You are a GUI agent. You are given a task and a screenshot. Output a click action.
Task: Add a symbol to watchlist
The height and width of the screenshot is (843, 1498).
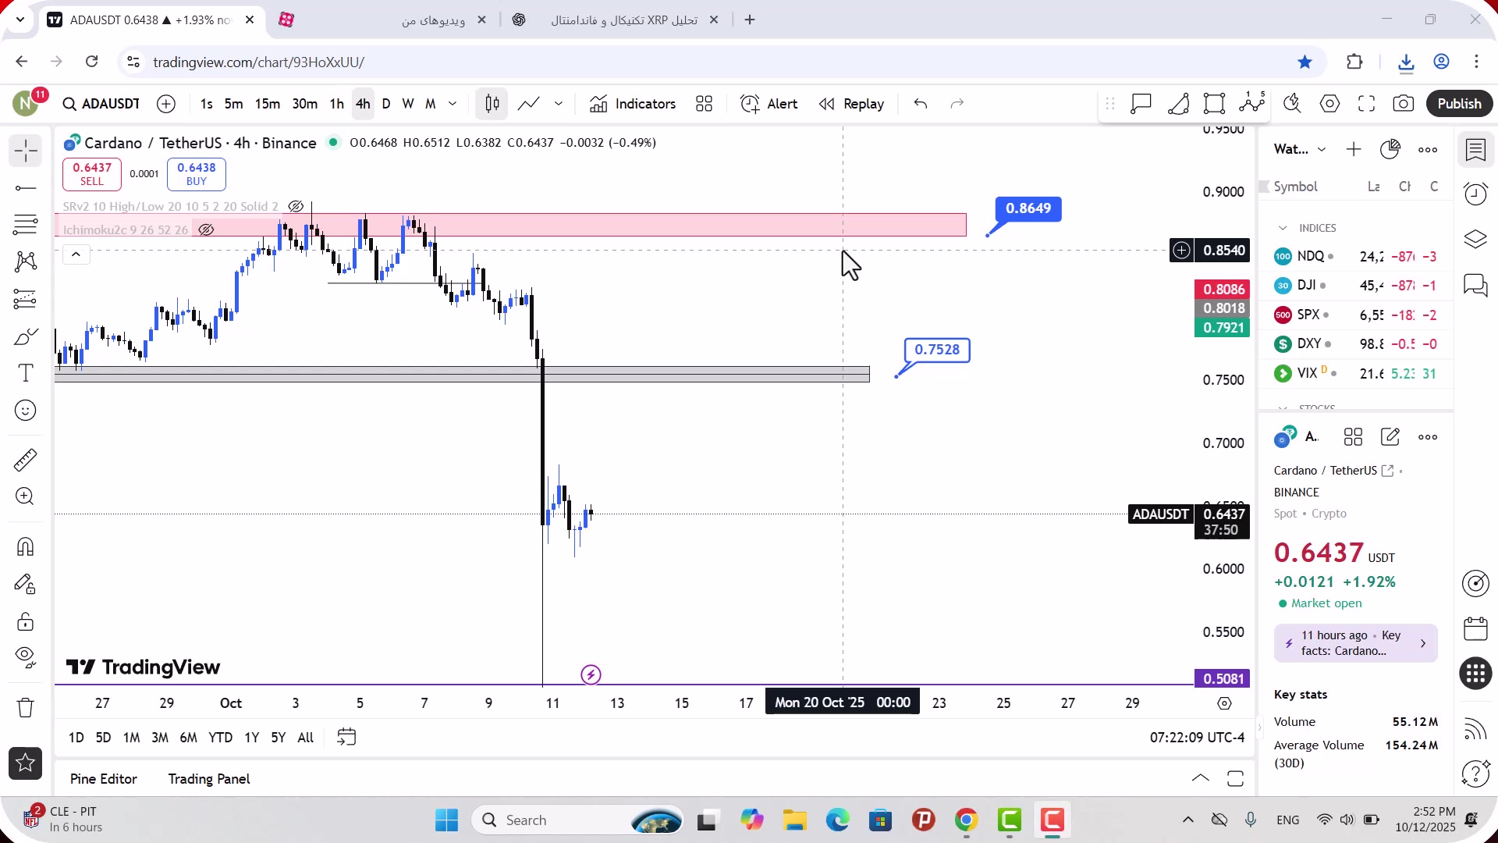point(1354,149)
